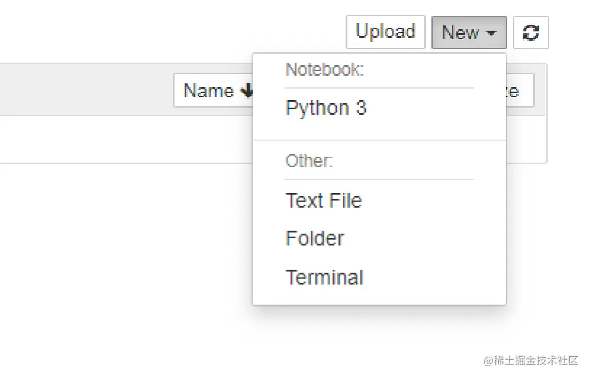Click the empty file list row
The image size is (590, 378).
(x=118, y=139)
